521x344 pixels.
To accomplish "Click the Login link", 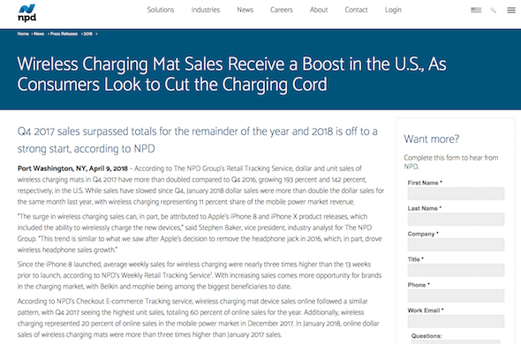I will [393, 10].
